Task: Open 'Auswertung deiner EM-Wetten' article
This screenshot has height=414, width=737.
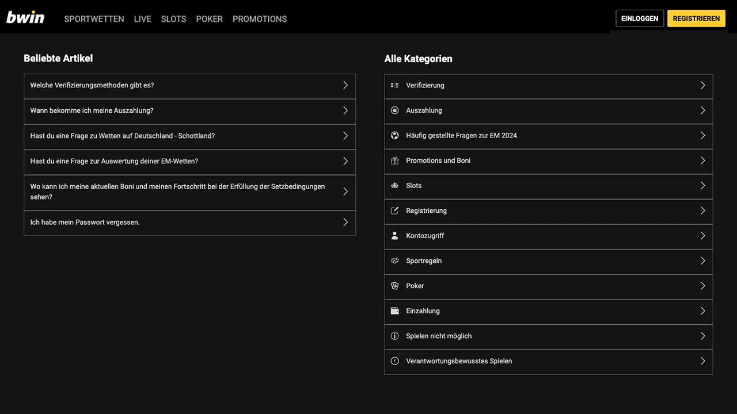Action: pyautogui.click(x=189, y=162)
